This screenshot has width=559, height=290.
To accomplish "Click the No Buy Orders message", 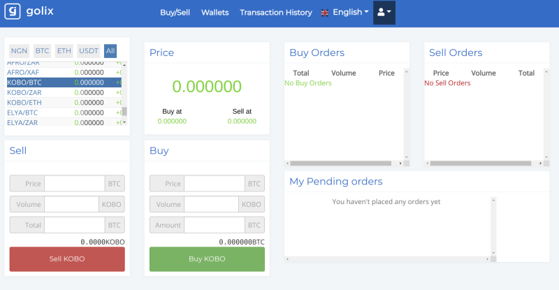I will coord(308,83).
